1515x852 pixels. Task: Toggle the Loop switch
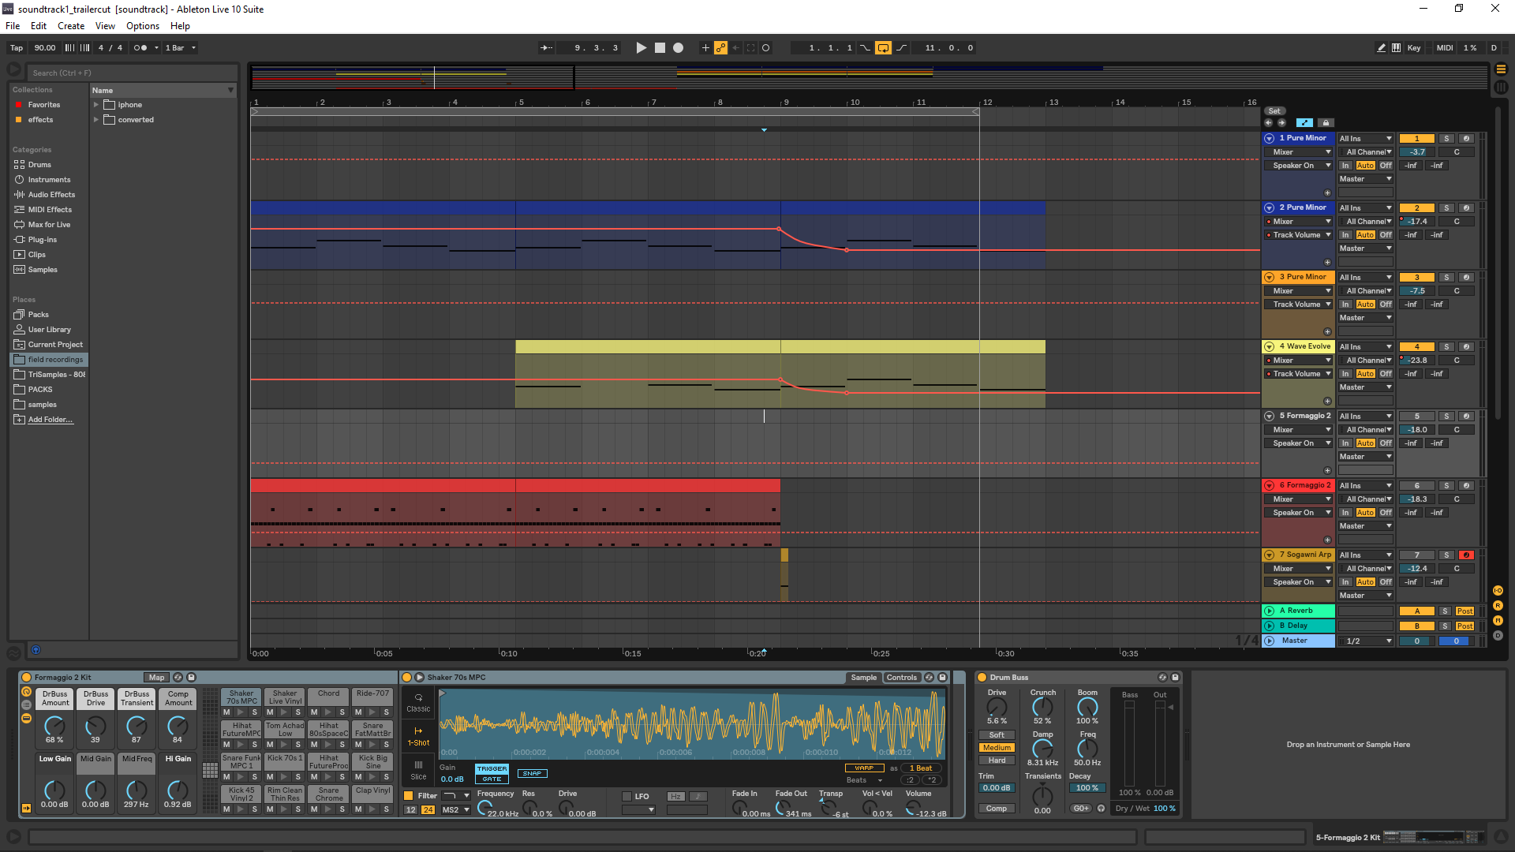click(x=883, y=48)
